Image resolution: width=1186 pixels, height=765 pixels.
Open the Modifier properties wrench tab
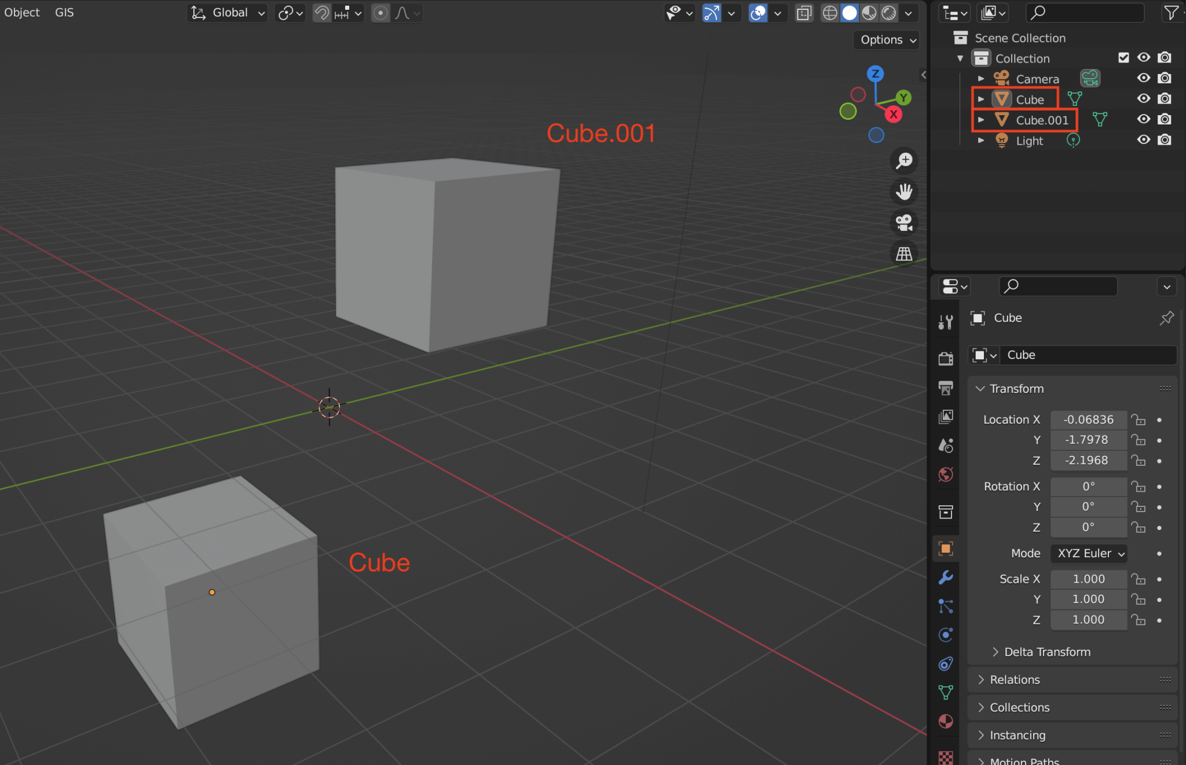pyautogui.click(x=946, y=577)
